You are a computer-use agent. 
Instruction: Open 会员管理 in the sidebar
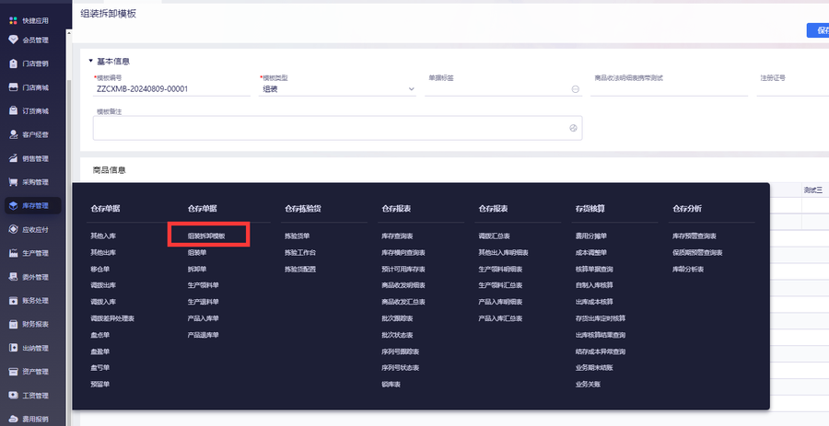pos(29,40)
